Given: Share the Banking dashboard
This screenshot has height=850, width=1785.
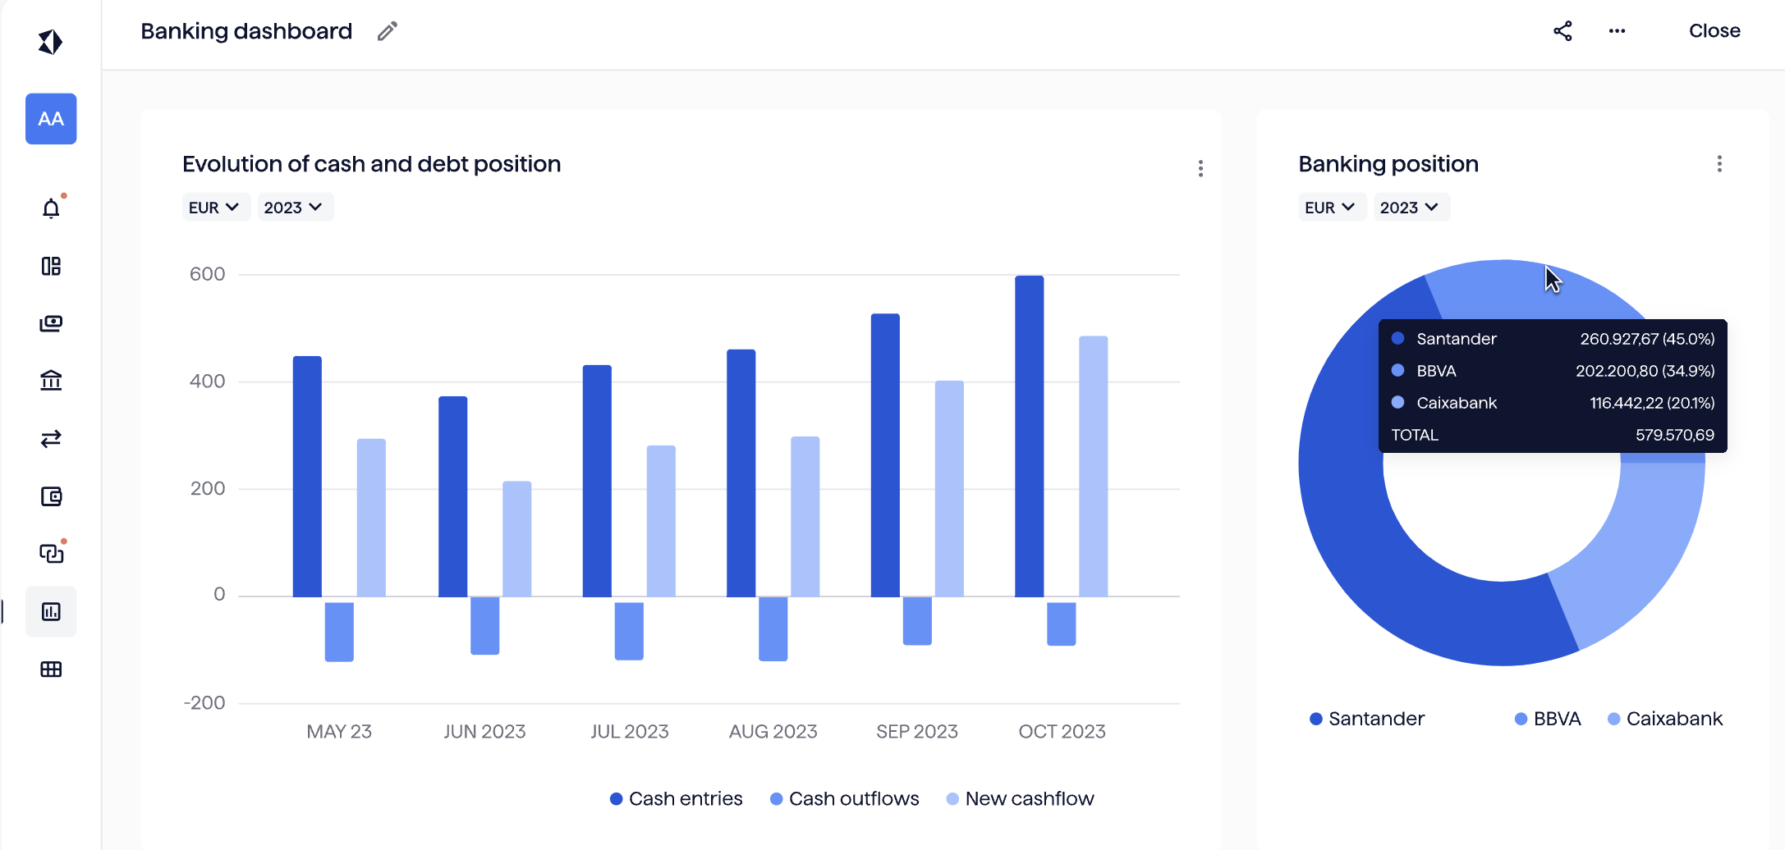Looking at the screenshot, I should [x=1563, y=30].
